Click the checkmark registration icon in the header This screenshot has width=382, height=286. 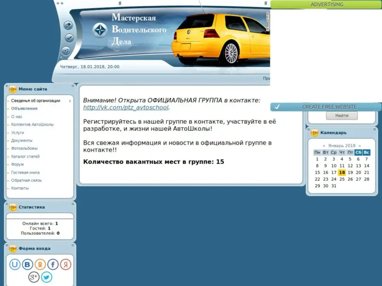pos(69,38)
